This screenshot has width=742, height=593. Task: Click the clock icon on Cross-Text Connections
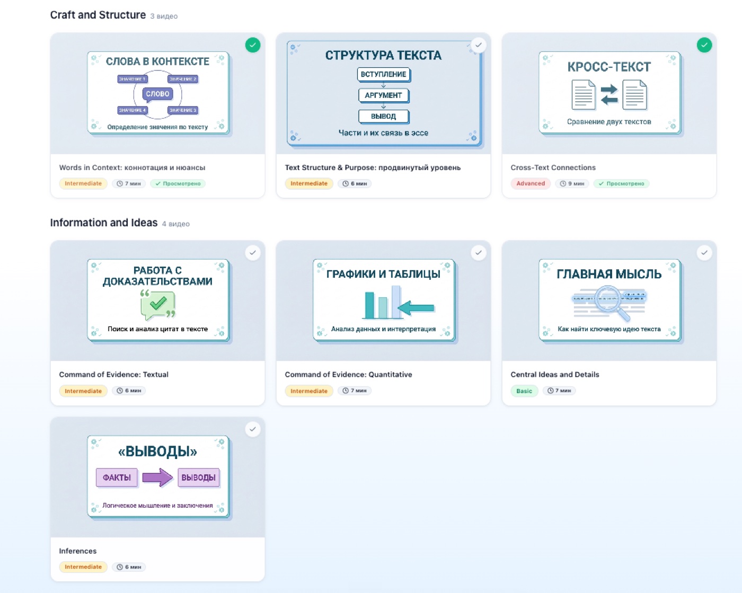pyautogui.click(x=563, y=184)
